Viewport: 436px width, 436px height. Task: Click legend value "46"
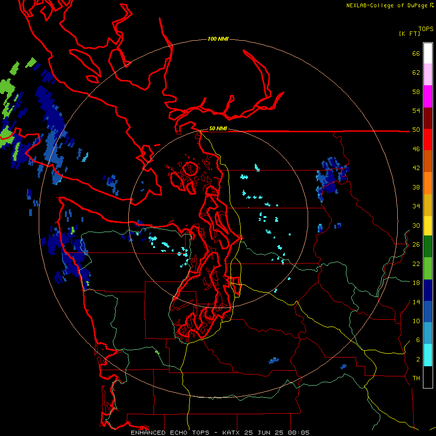(x=416, y=149)
